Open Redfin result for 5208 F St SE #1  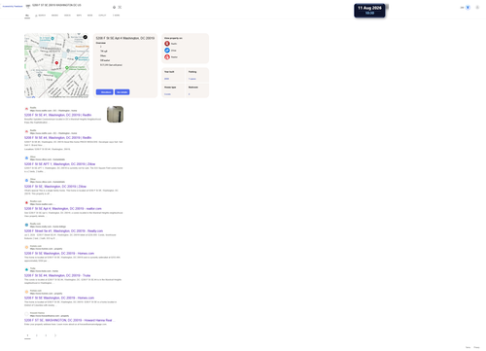[57, 115]
